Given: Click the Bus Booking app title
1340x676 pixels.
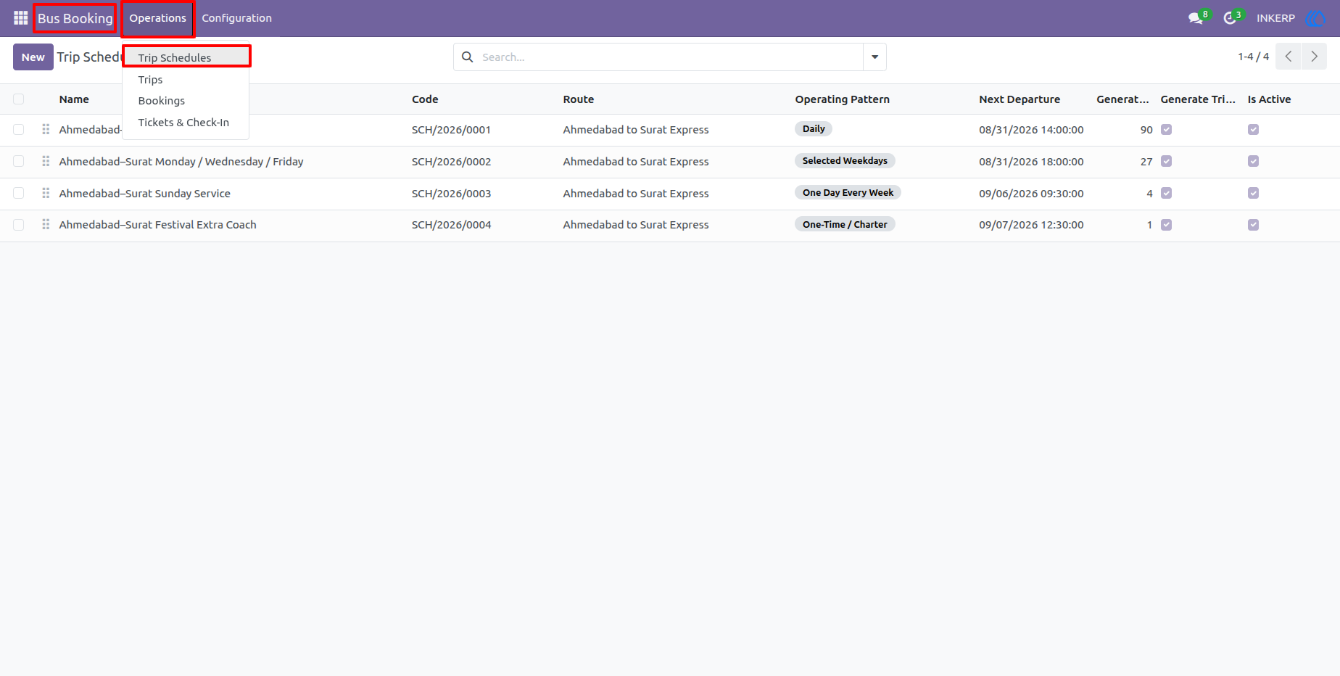Looking at the screenshot, I should pos(75,18).
